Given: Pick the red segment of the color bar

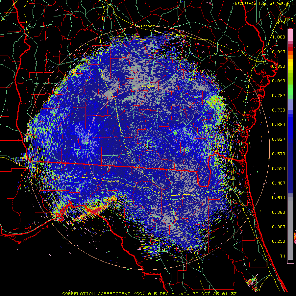Looking at the screenshot, I should (290, 49).
